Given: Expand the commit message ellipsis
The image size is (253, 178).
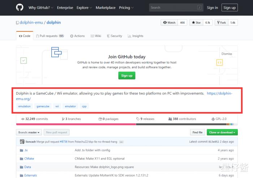Looking at the screenshot, I should click(x=121, y=142).
